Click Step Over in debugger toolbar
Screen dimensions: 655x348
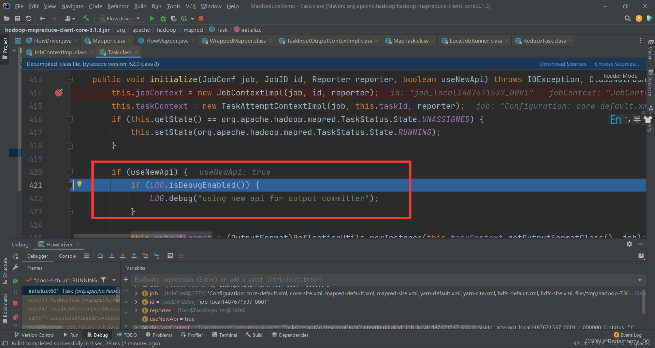pos(101,256)
